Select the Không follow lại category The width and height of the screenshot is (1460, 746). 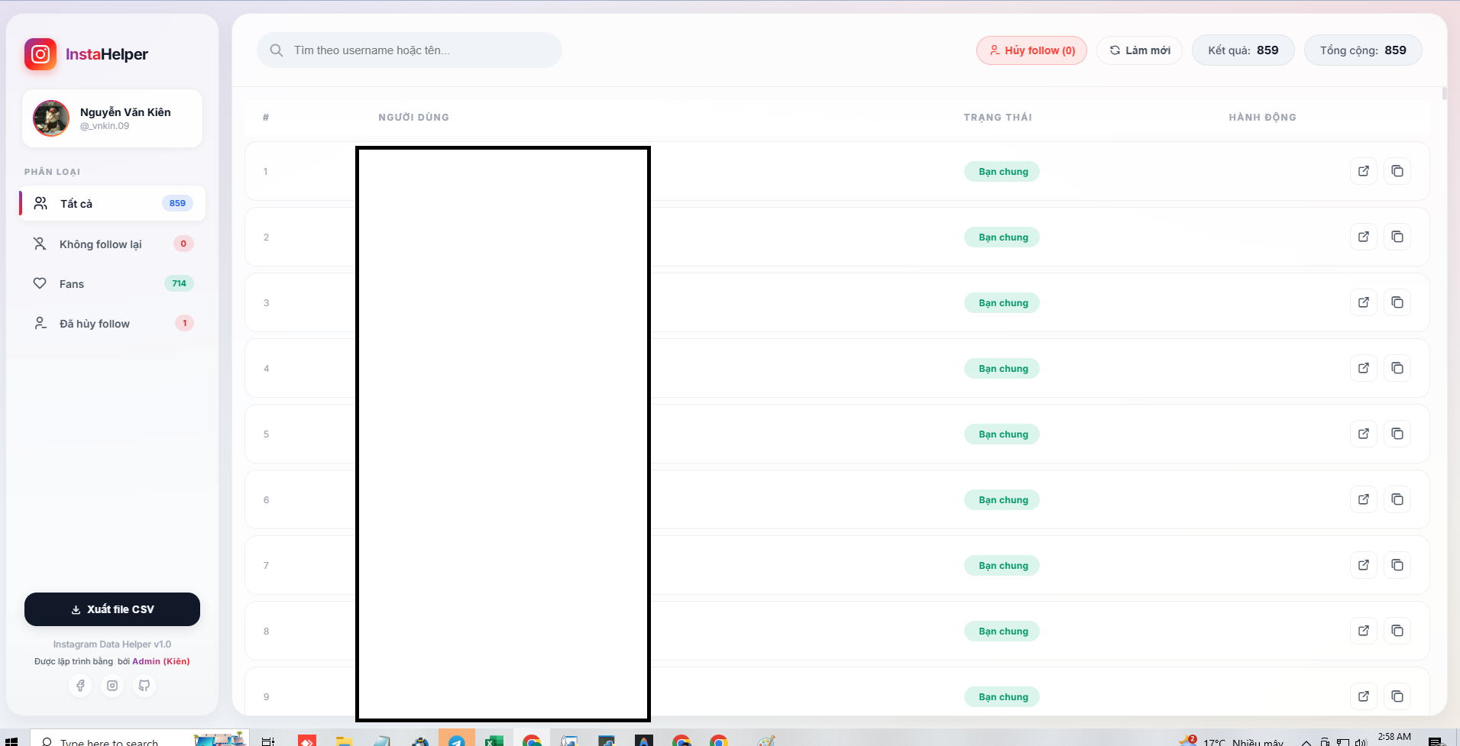click(x=112, y=244)
